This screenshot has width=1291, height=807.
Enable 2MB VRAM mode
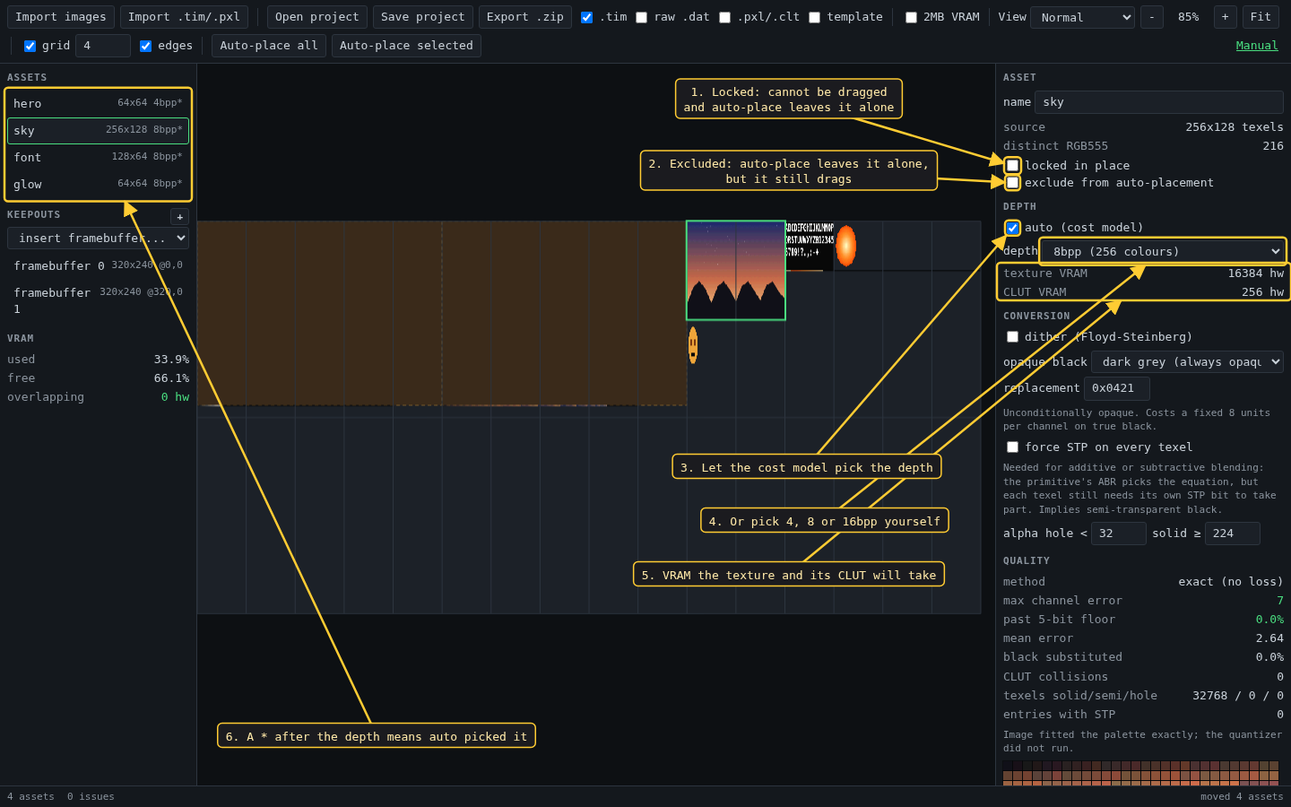[x=911, y=17]
